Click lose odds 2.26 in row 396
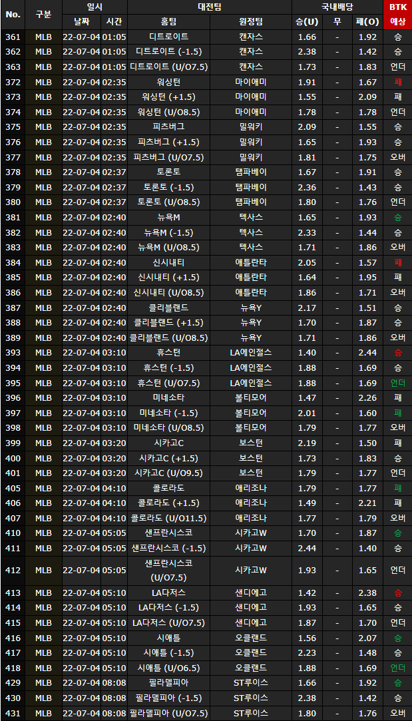 (367, 397)
